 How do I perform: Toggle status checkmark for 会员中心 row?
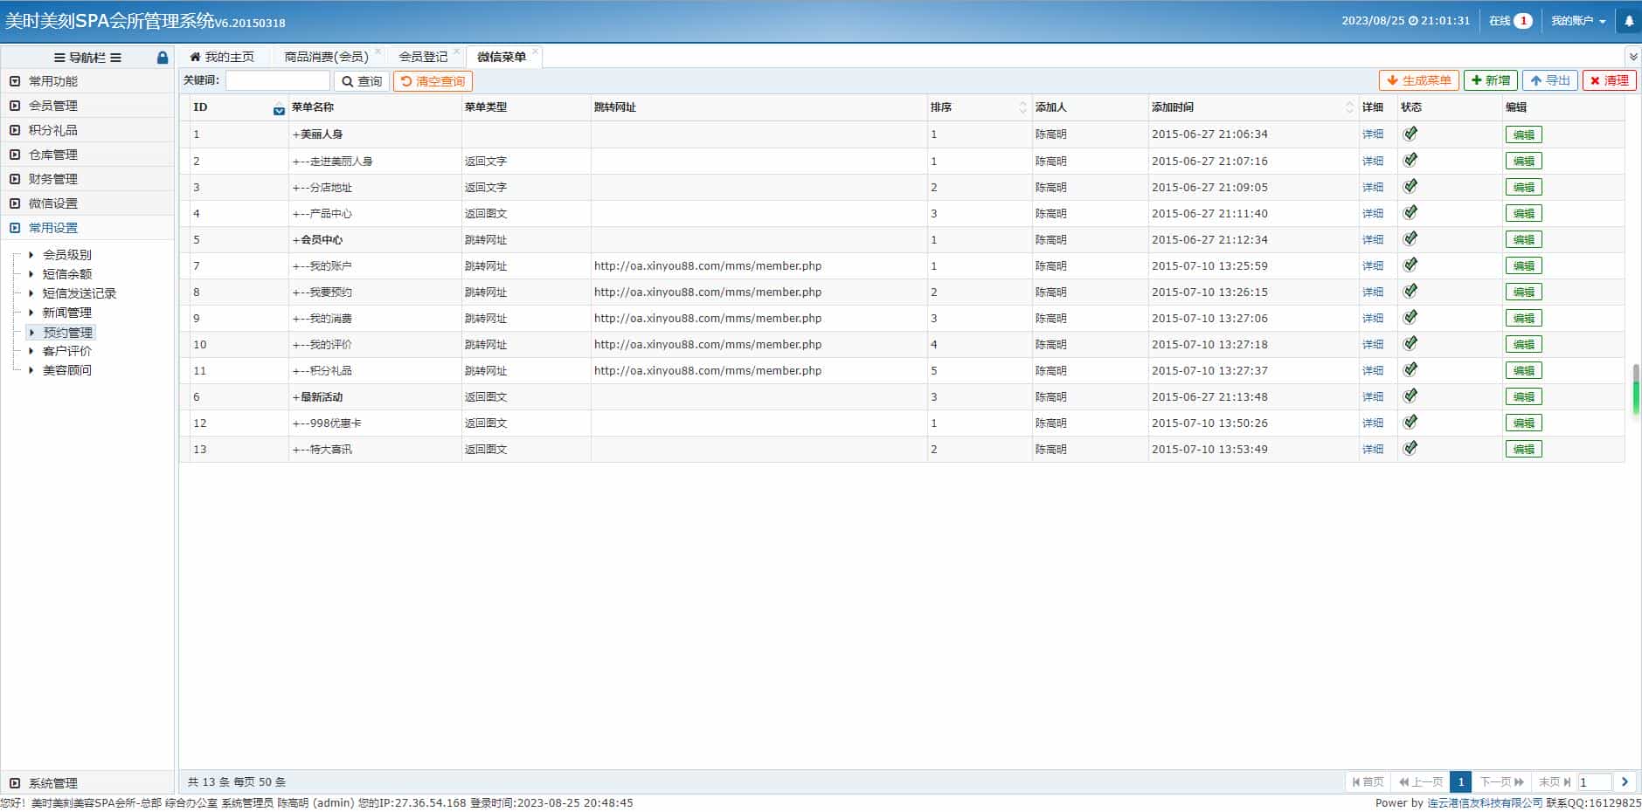click(x=1410, y=238)
